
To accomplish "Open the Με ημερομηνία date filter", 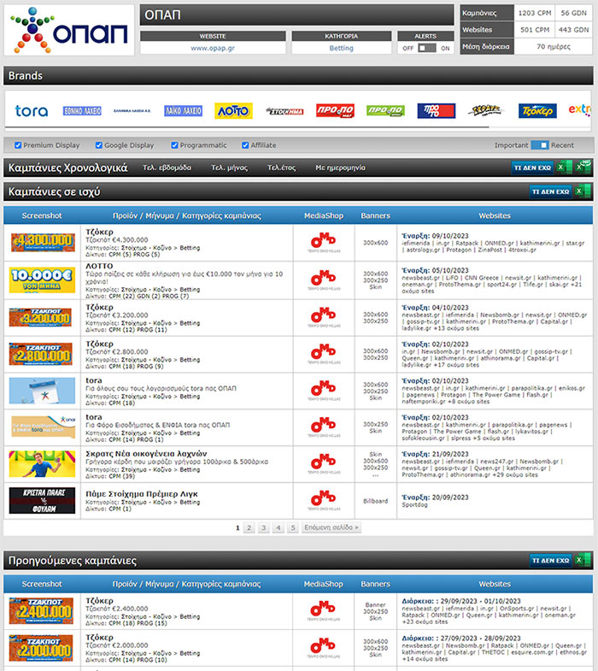I will [340, 168].
